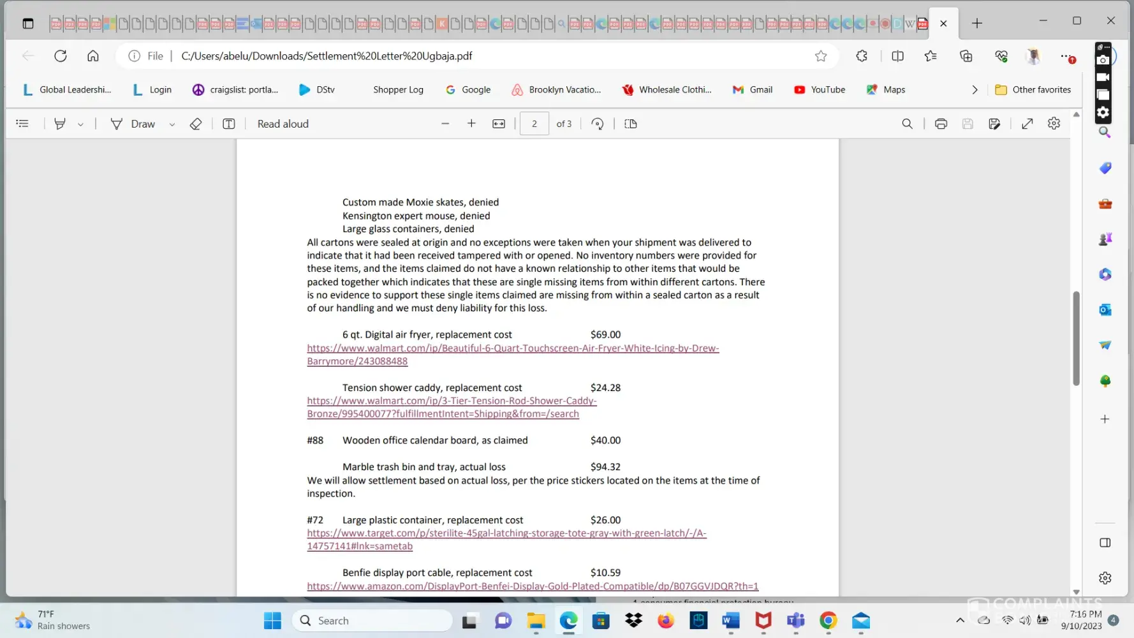The image size is (1134, 638).
Task: Enter full screen view of PDF
Action: coord(1027,124)
